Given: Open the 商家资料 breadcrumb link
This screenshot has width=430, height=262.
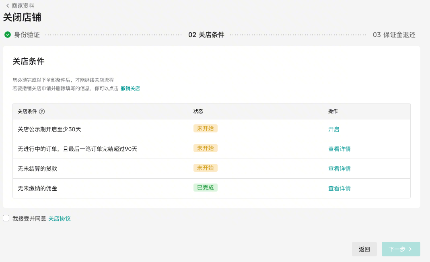Looking at the screenshot, I should click(23, 6).
